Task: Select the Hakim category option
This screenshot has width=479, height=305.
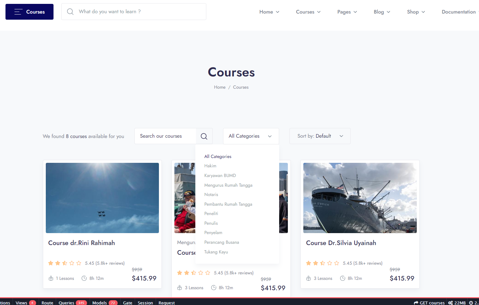Action: click(x=210, y=166)
